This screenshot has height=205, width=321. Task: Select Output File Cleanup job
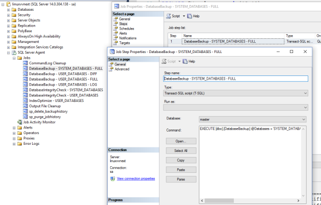pyautogui.click(x=45, y=106)
